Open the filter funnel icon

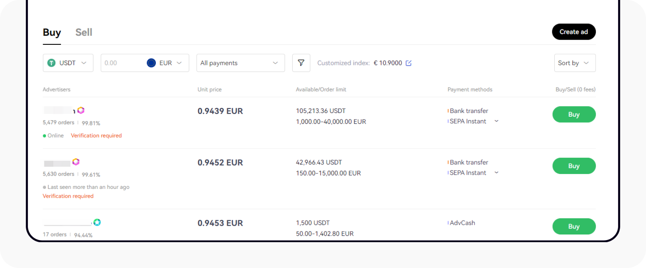pos(301,63)
